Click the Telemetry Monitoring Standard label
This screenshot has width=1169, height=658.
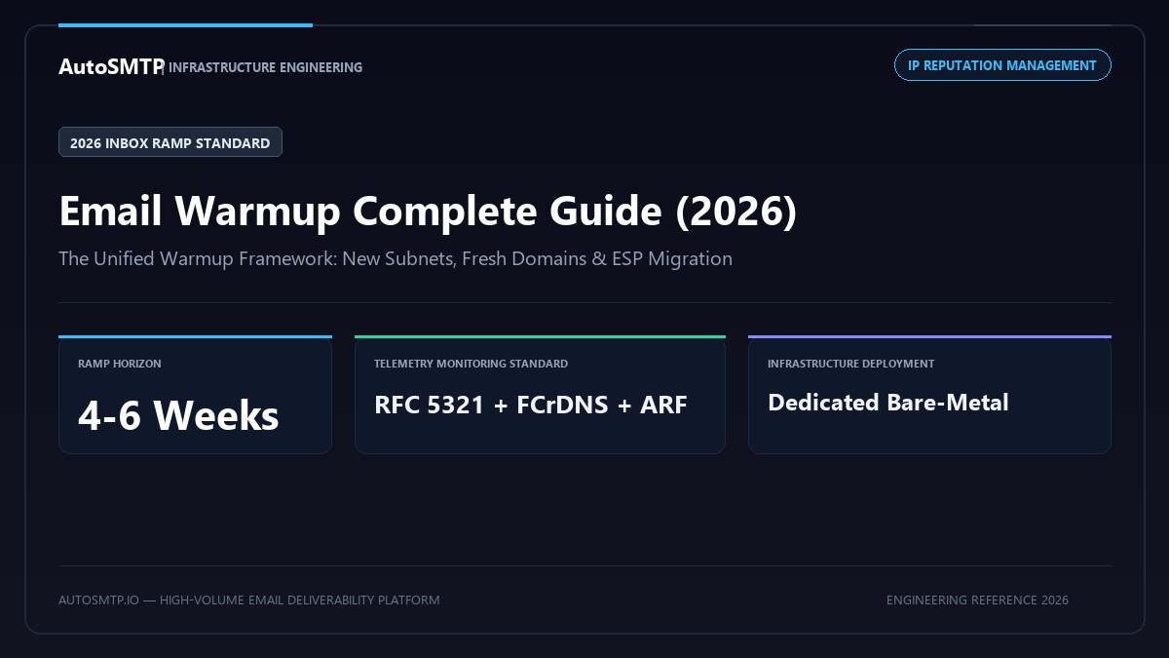(x=471, y=364)
